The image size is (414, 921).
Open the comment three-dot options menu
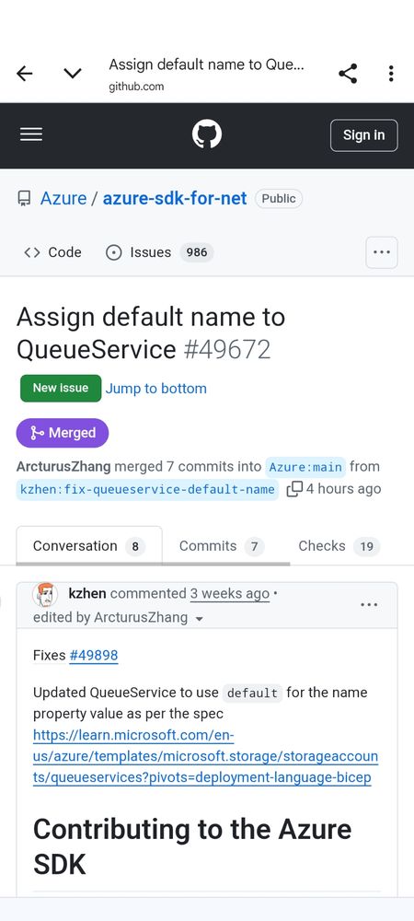pyautogui.click(x=369, y=605)
